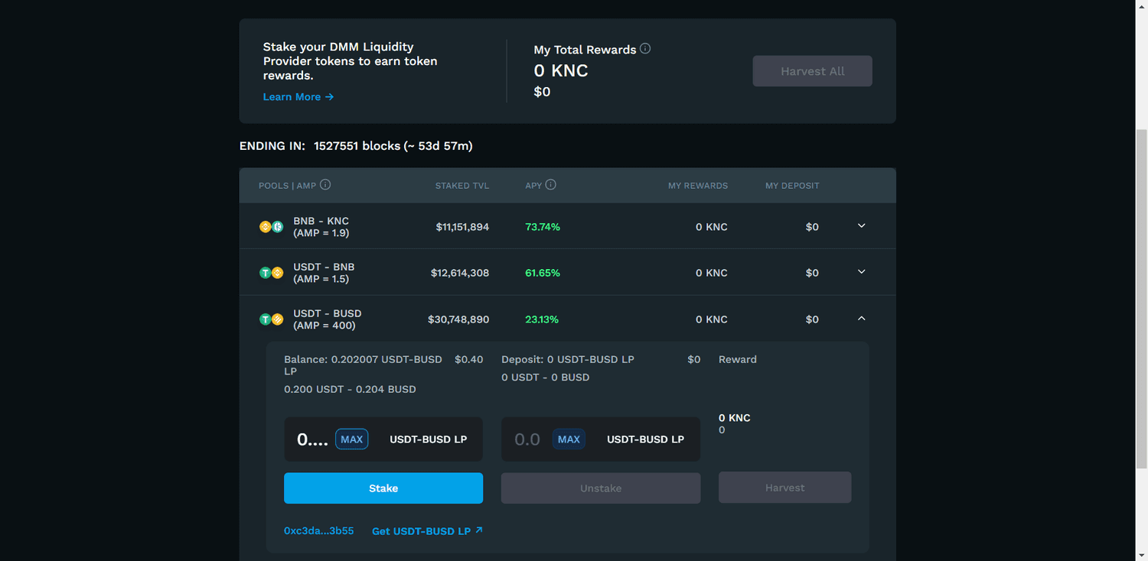The height and width of the screenshot is (561, 1148).
Task: Expand the USDT - BNB pool row
Action: [861, 272]
